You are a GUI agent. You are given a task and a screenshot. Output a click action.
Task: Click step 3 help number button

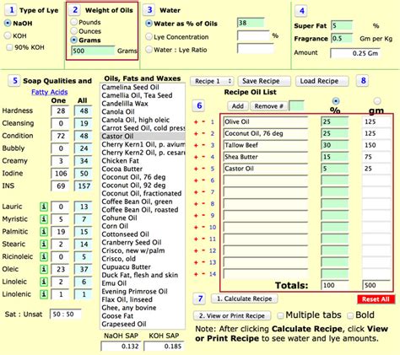click(149, 10)
